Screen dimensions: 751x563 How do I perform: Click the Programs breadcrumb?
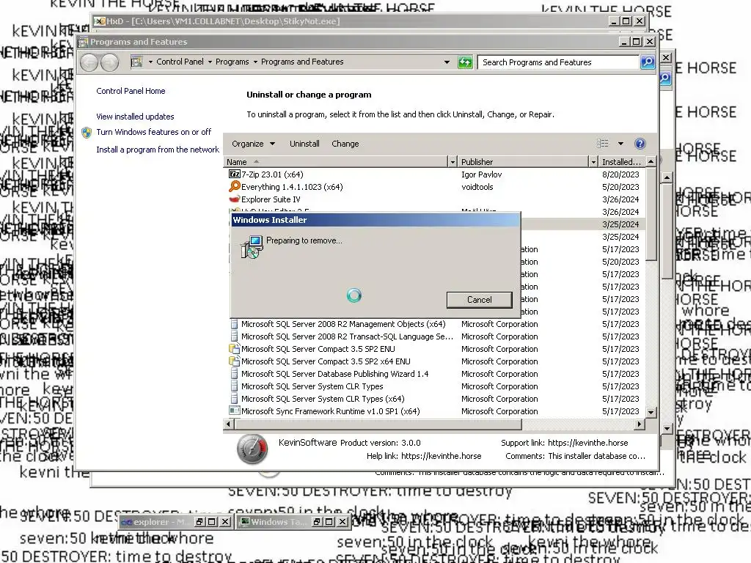(232, 62)
